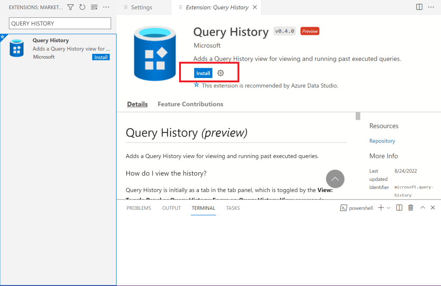Refresh the extensions marketplace list
This screenshot has height=286, width=441.
82,7
